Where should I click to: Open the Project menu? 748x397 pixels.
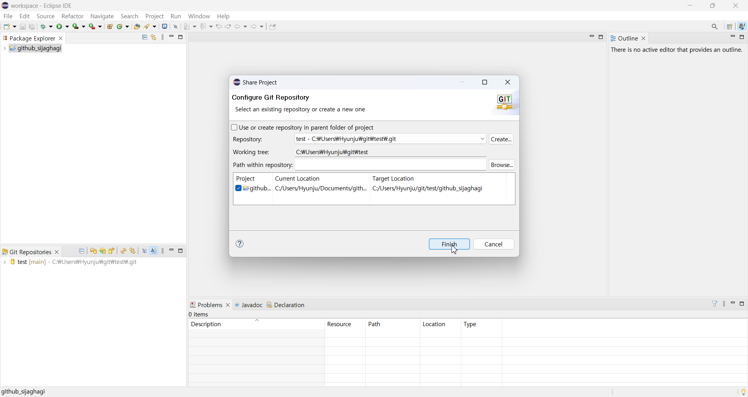pyautogui.click(x=155, y=16)
